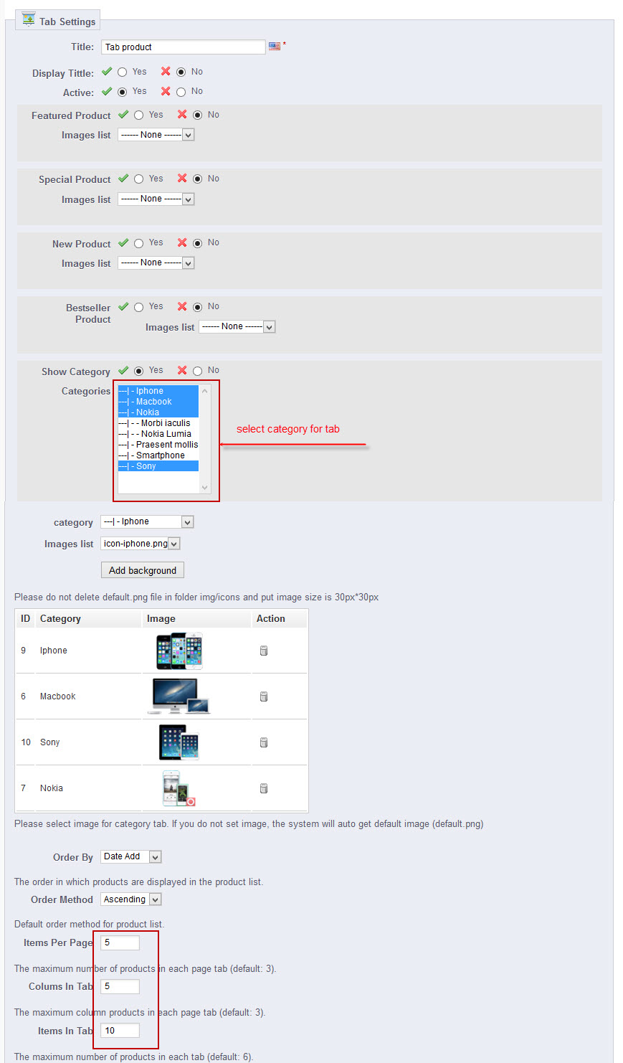Click delete trash icon for Sony row
This screenshot has height=1063, width=623.
tap(264, 742)
